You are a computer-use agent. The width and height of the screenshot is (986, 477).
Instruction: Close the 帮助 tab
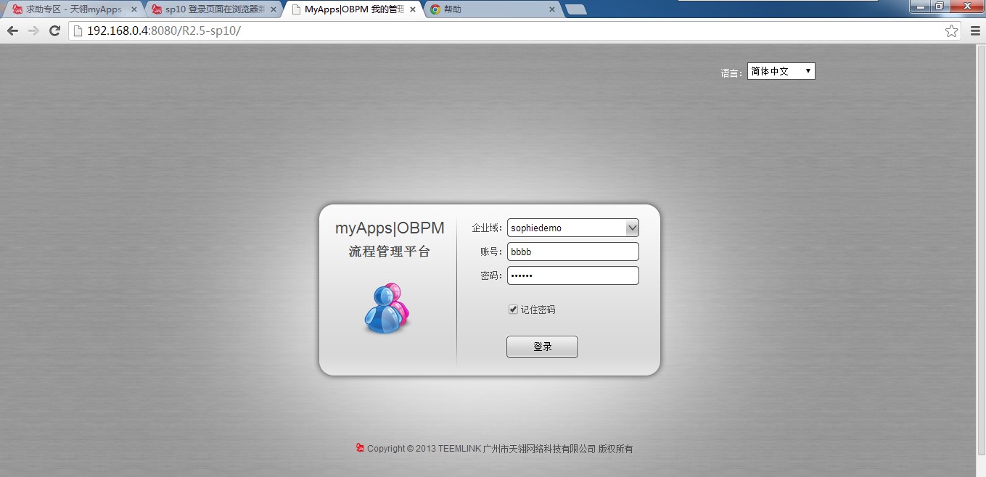point(552,9)
